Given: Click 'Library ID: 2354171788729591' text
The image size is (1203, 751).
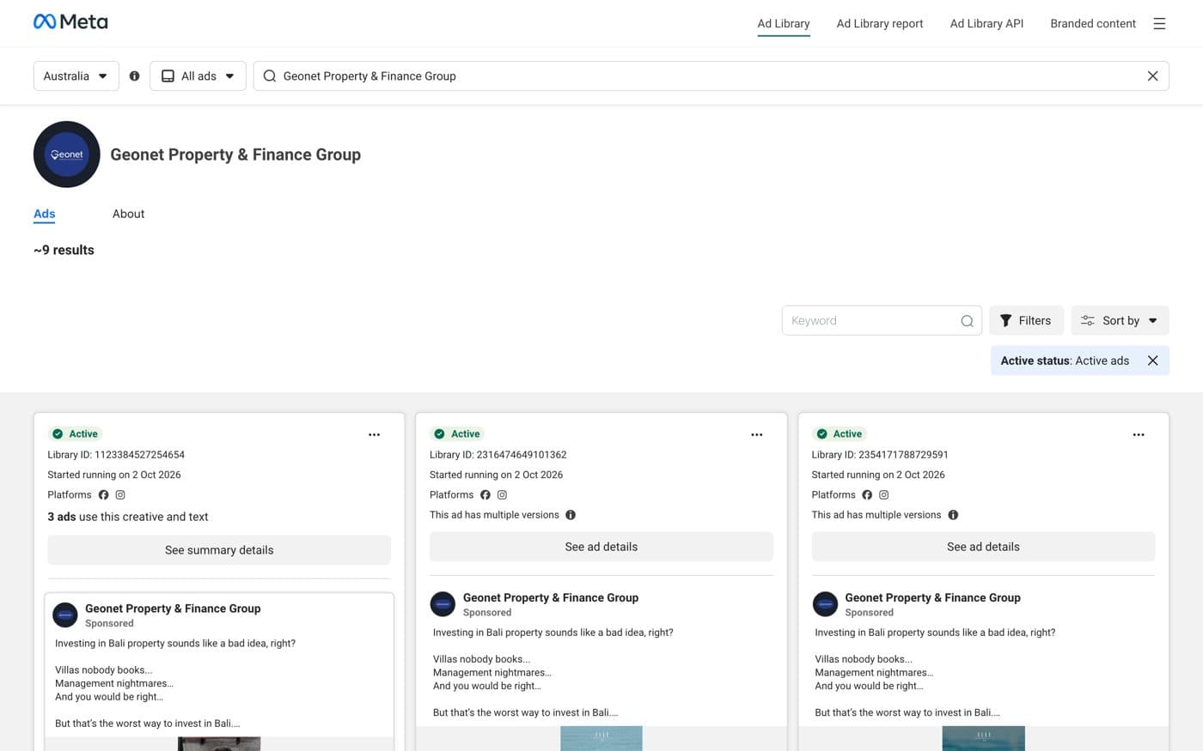Looking at the screenshot, I should tap(880, 455).
